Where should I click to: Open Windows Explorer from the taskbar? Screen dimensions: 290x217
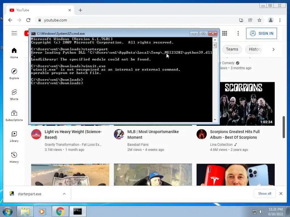point(25,211)
